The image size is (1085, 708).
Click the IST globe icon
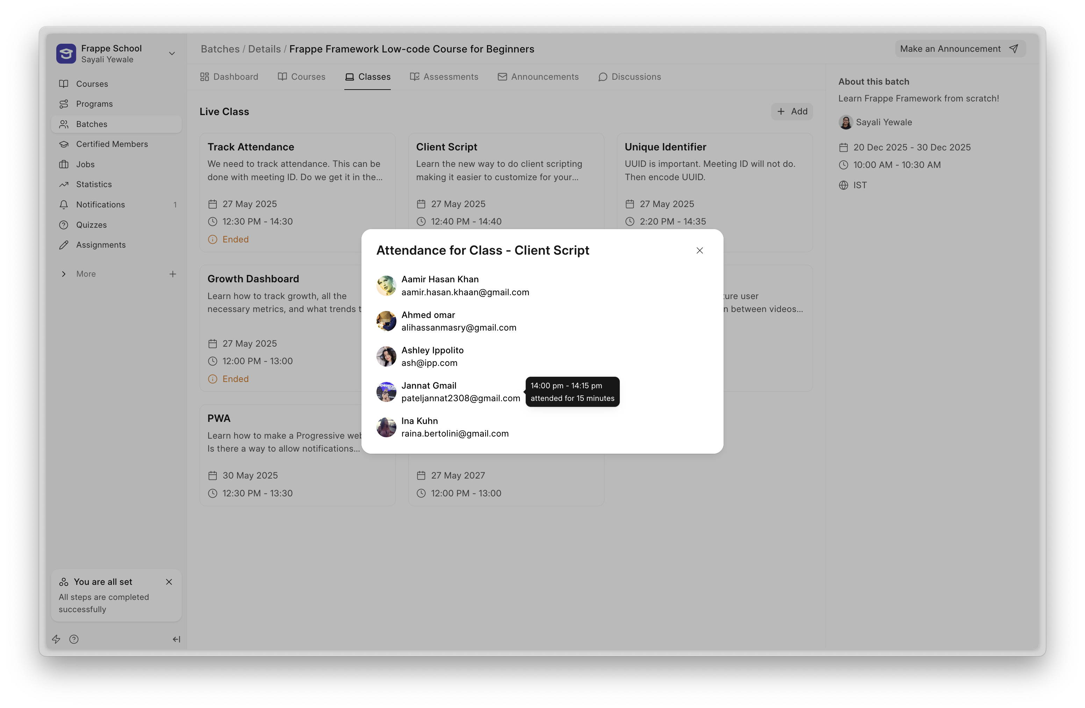(x=843, y=185)
